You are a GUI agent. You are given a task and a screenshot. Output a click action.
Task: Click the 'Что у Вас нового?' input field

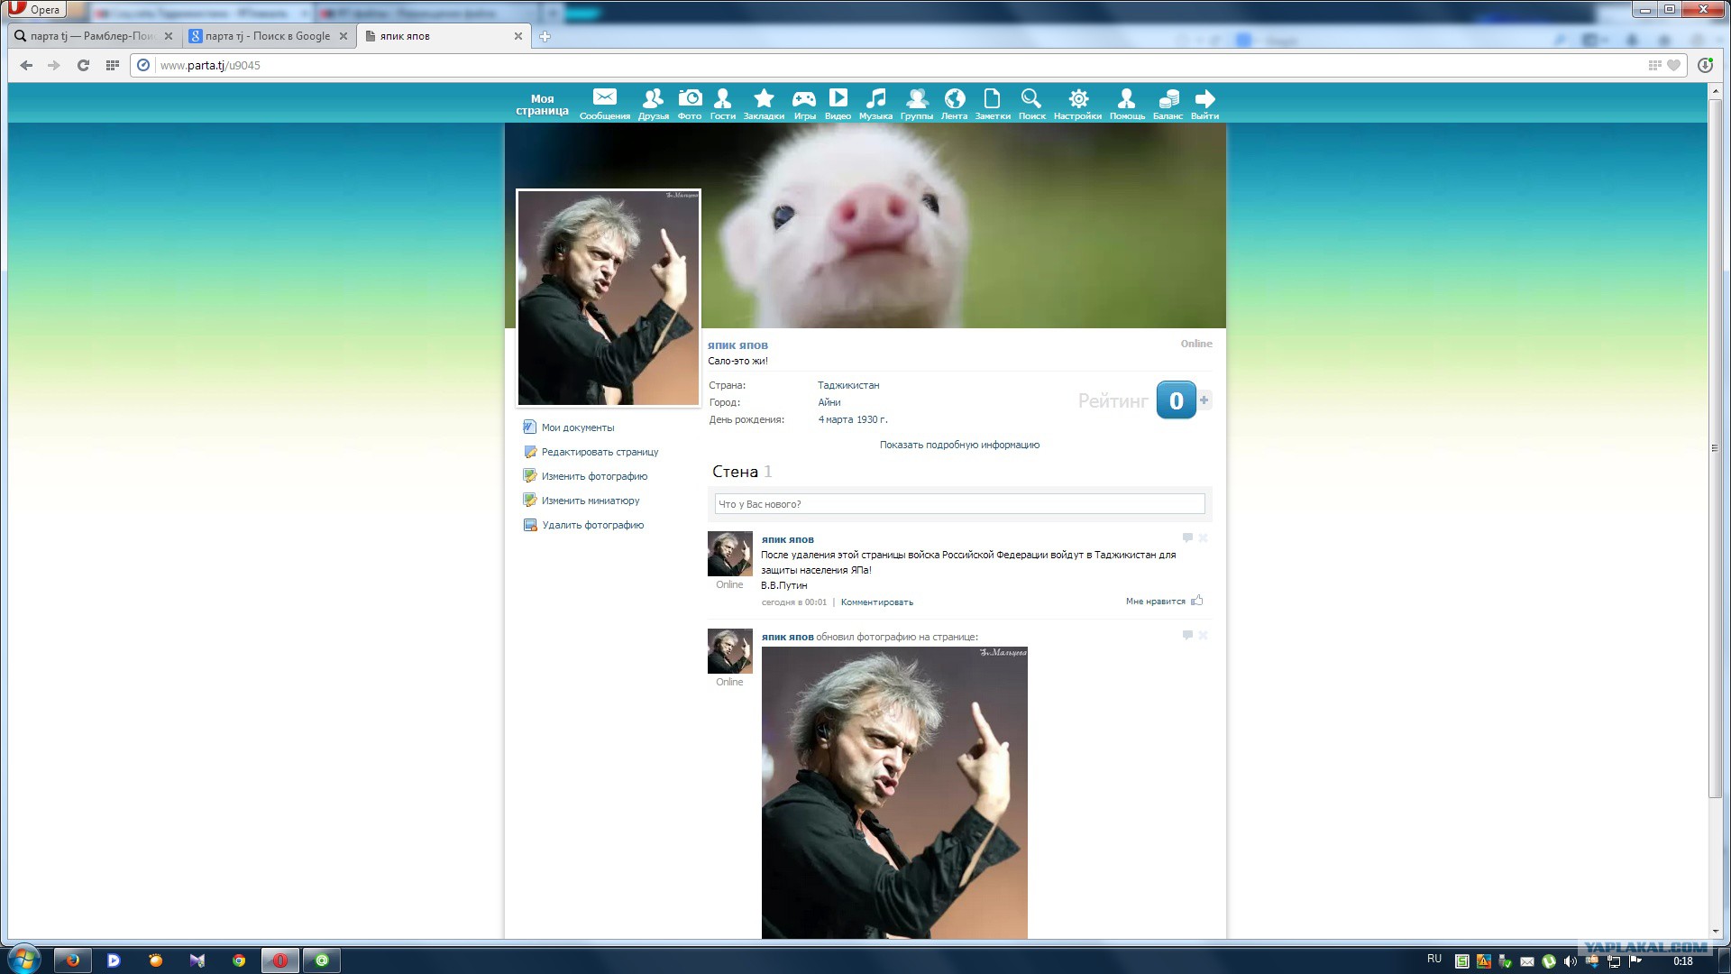(959, 504)
